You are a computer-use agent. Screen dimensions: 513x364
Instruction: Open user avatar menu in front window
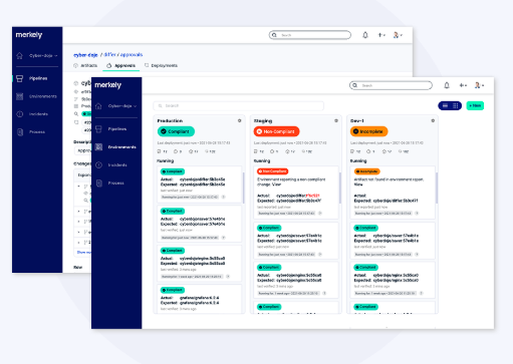pyautogui.click(x=479, y=85)
